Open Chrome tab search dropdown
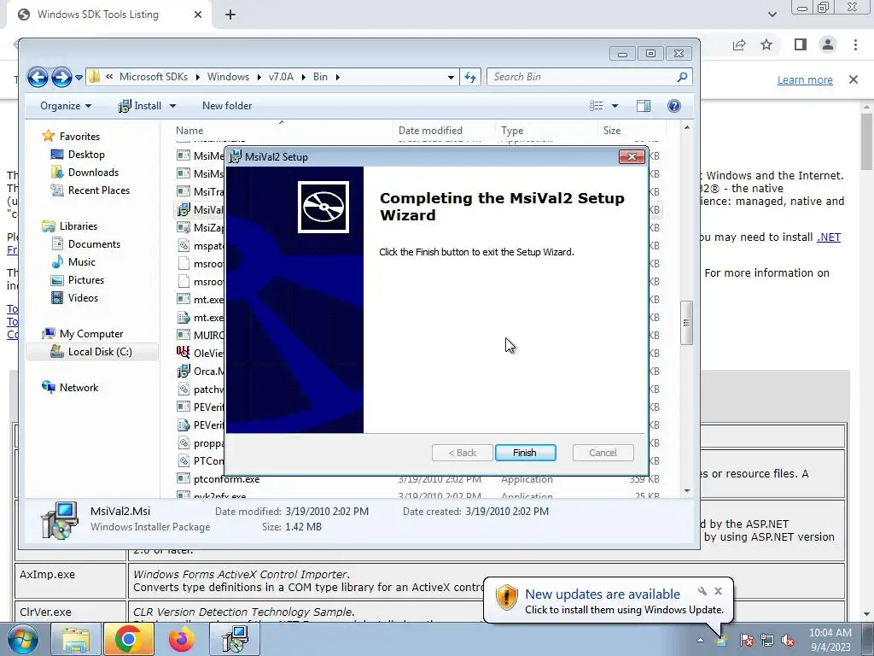 772,15
